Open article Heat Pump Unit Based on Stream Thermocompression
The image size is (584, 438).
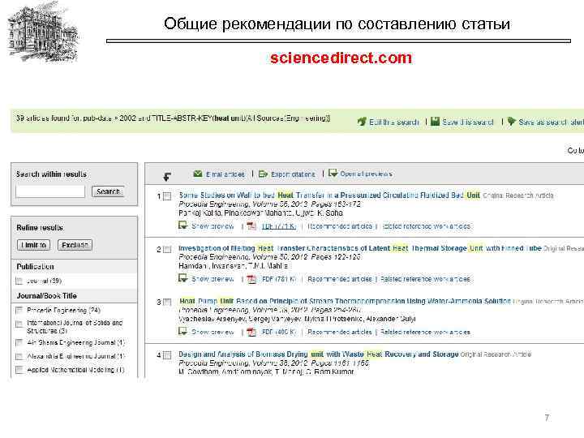pos(345,301)
